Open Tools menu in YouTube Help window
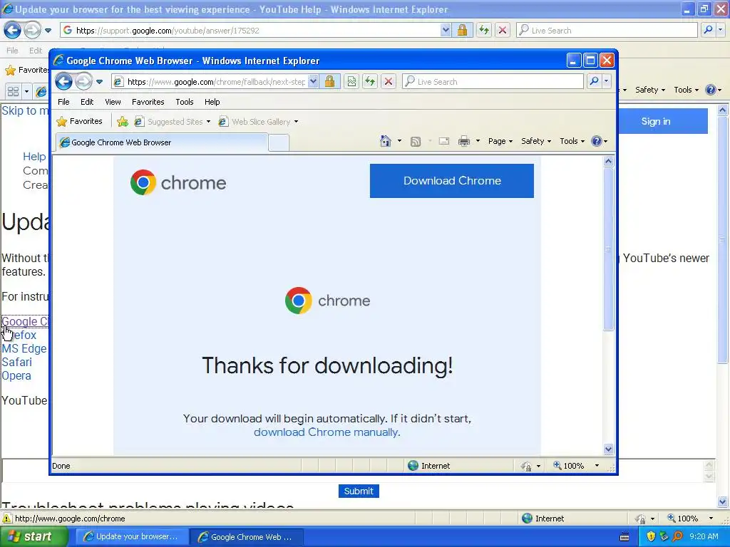Screen dimensions: 730x547 687,90
